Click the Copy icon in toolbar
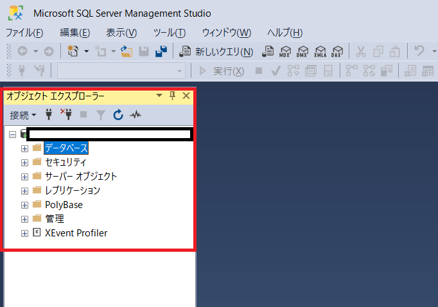 pyautogui.click(x=378, y=51)
